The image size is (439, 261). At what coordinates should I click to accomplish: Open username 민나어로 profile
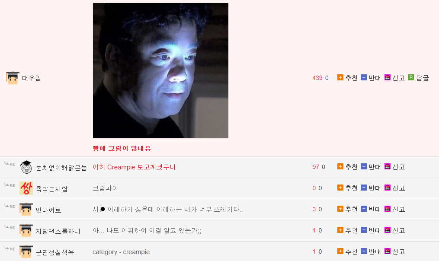click(x=48, y=210)
